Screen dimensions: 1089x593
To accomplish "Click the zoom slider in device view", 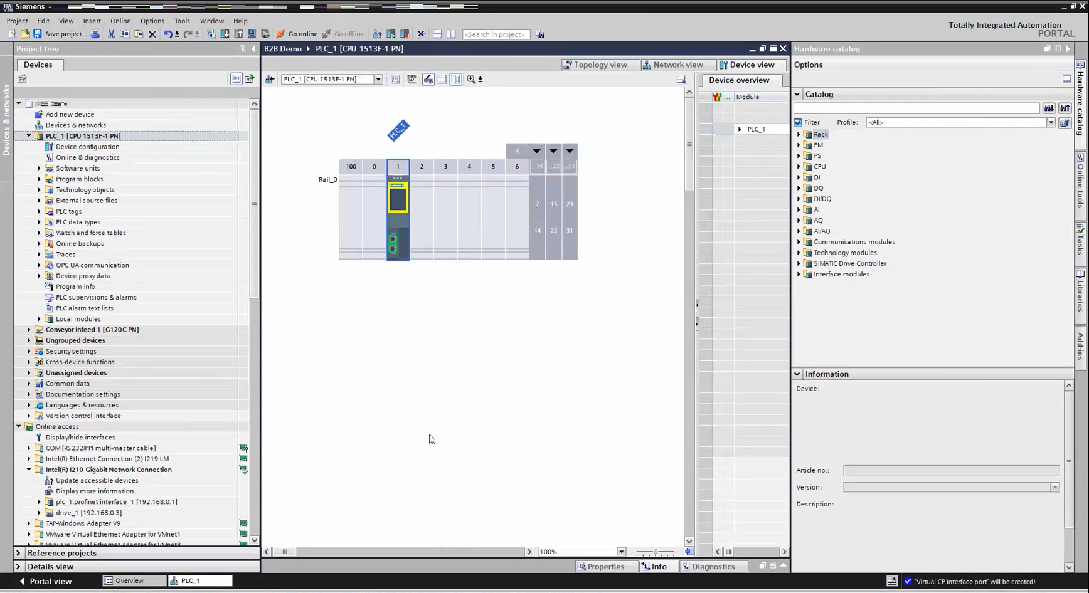I will coord(656,552).
